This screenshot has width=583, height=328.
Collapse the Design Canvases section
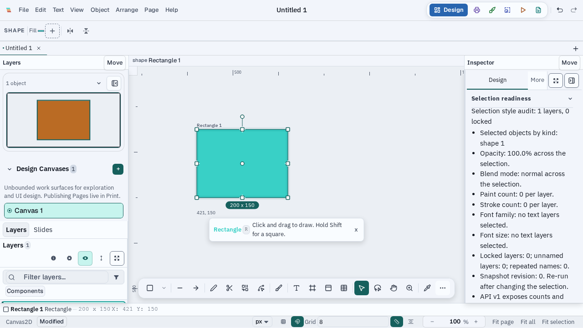tap(10, 169)
